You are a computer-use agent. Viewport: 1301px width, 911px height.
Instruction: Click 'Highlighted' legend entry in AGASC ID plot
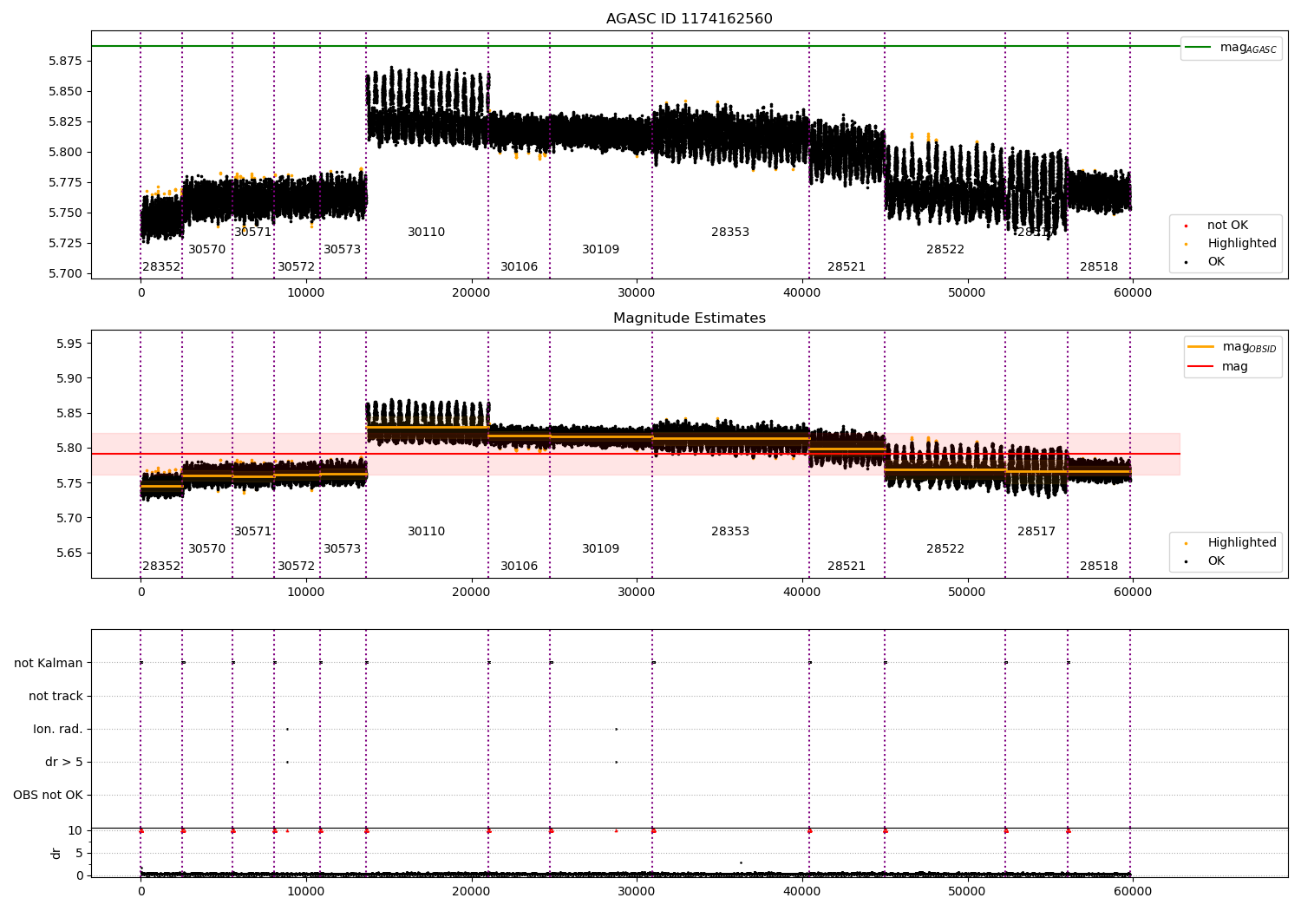(1232, 243)
